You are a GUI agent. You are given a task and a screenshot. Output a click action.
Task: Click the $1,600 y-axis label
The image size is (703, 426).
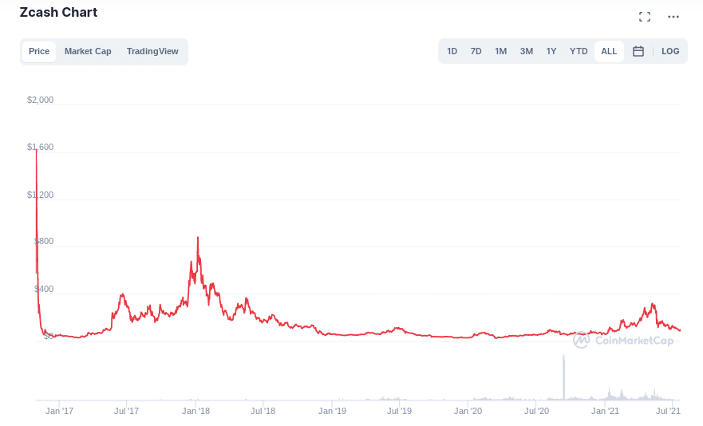40,147
